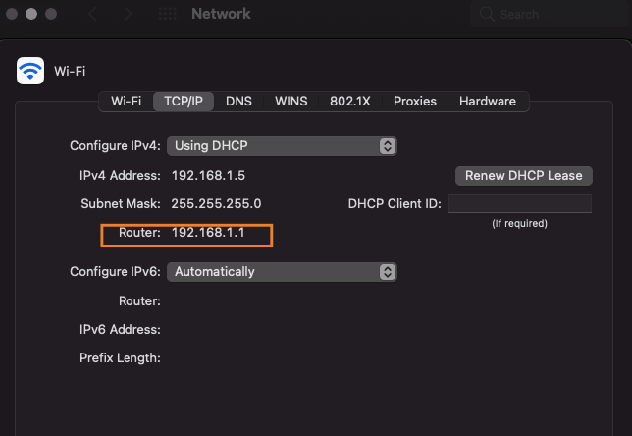Switch to the Wi-Fi tab
The height and width of the screenshot is (436, 632).
pos(126,101)
